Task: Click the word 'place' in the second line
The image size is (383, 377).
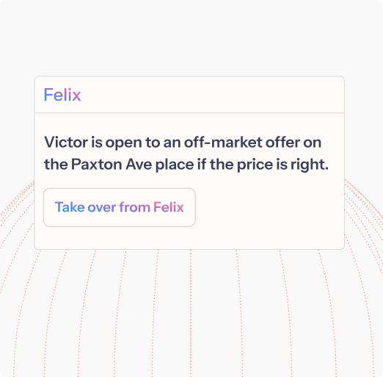Action: tap(175, 164)
